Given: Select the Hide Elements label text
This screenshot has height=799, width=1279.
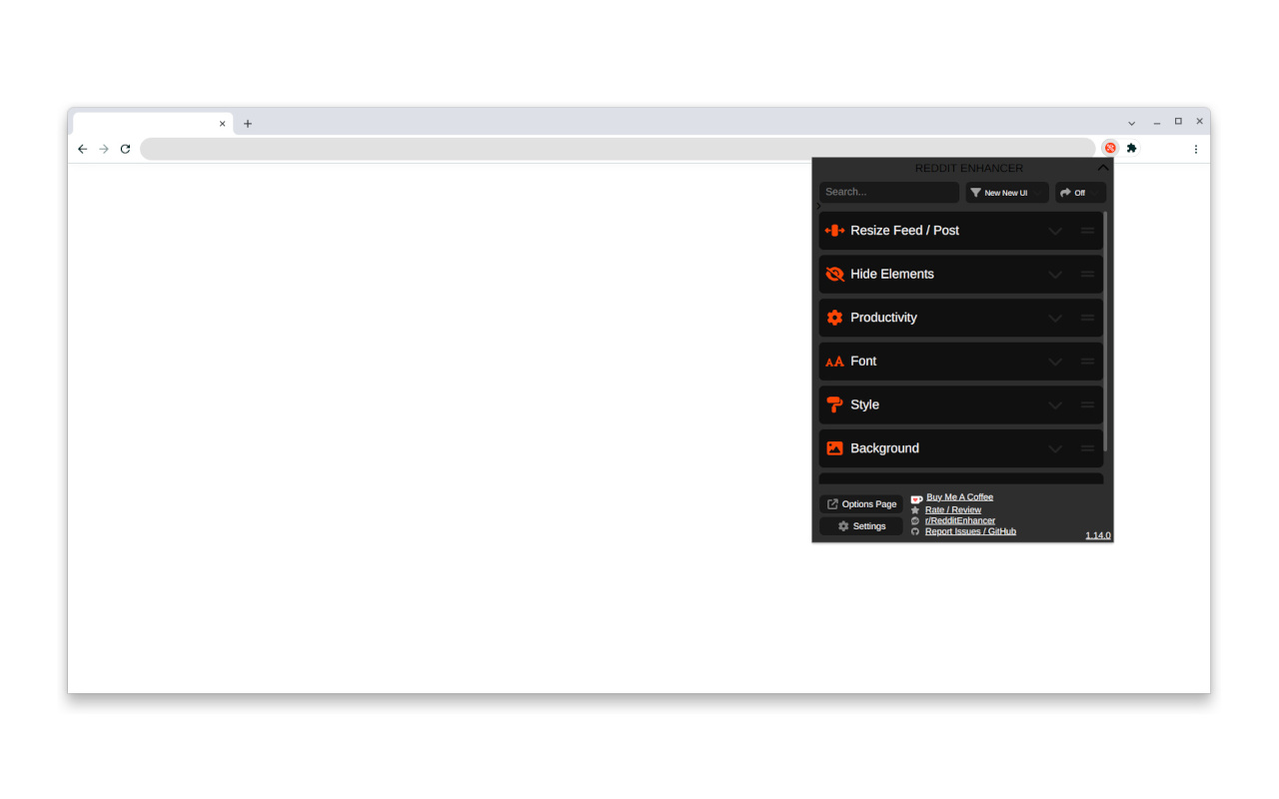Looking at the screenshot, I should pyautogui.click(x=892, y=274).
